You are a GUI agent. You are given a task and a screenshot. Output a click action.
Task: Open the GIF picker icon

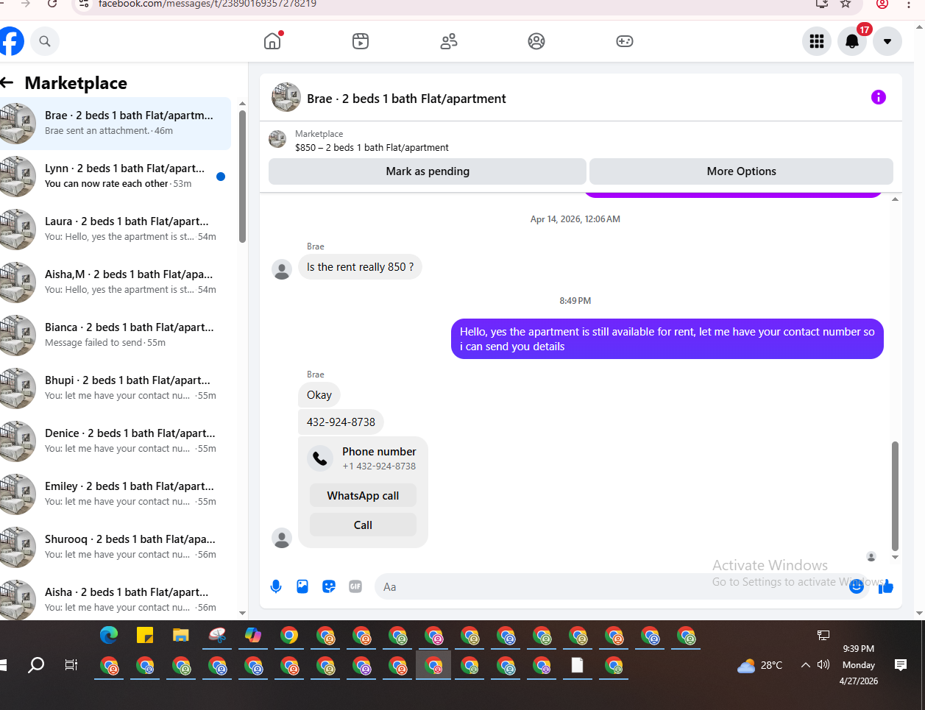point(355,586)
